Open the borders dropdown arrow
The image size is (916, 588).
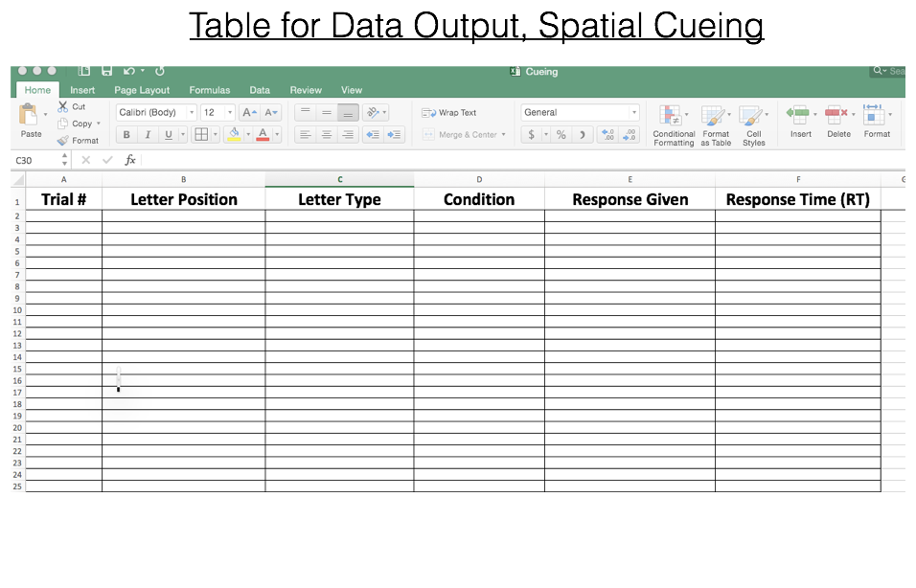click(216, 135)
